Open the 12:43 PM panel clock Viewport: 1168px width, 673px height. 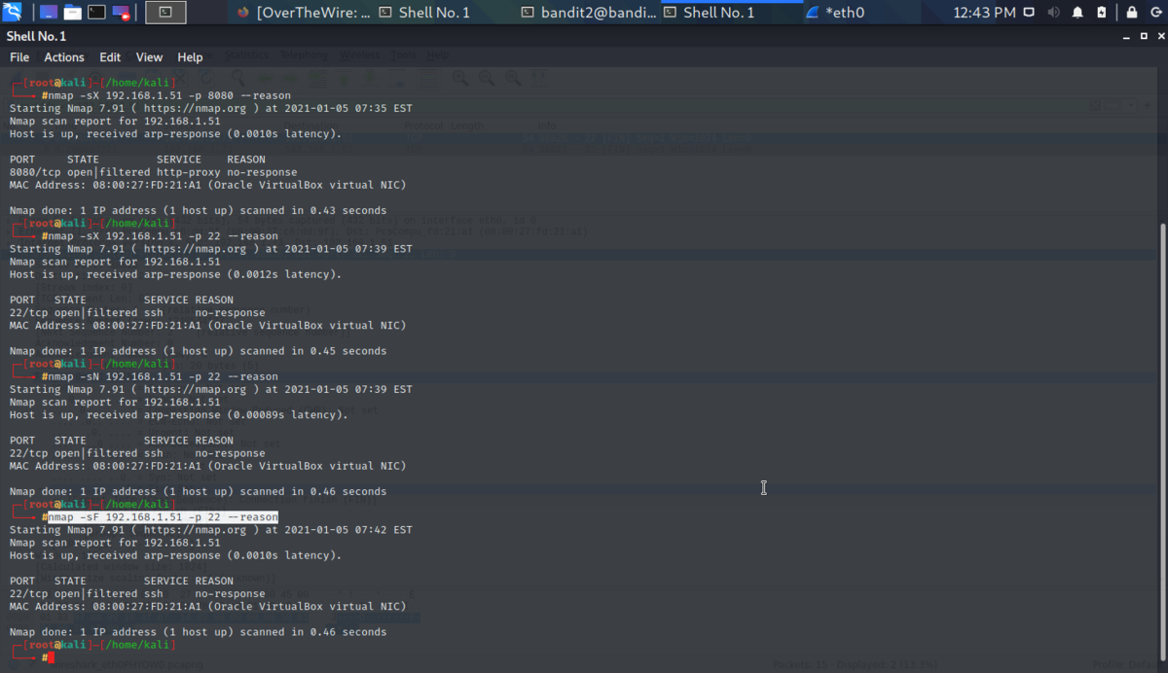click(x=984, y=13)
